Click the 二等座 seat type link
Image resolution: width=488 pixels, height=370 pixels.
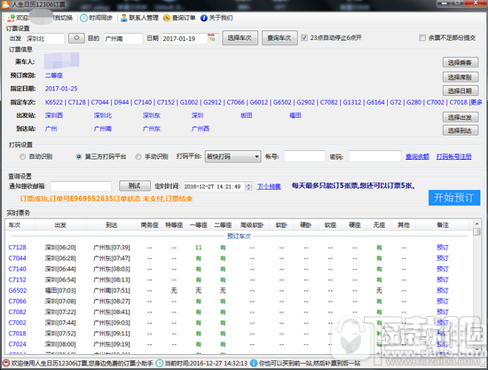[x=54, y=75]
